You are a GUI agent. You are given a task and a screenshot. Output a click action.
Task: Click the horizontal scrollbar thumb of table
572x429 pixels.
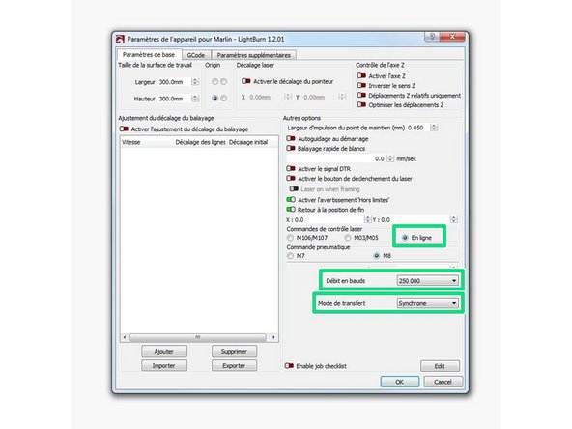tap(198, 337)
